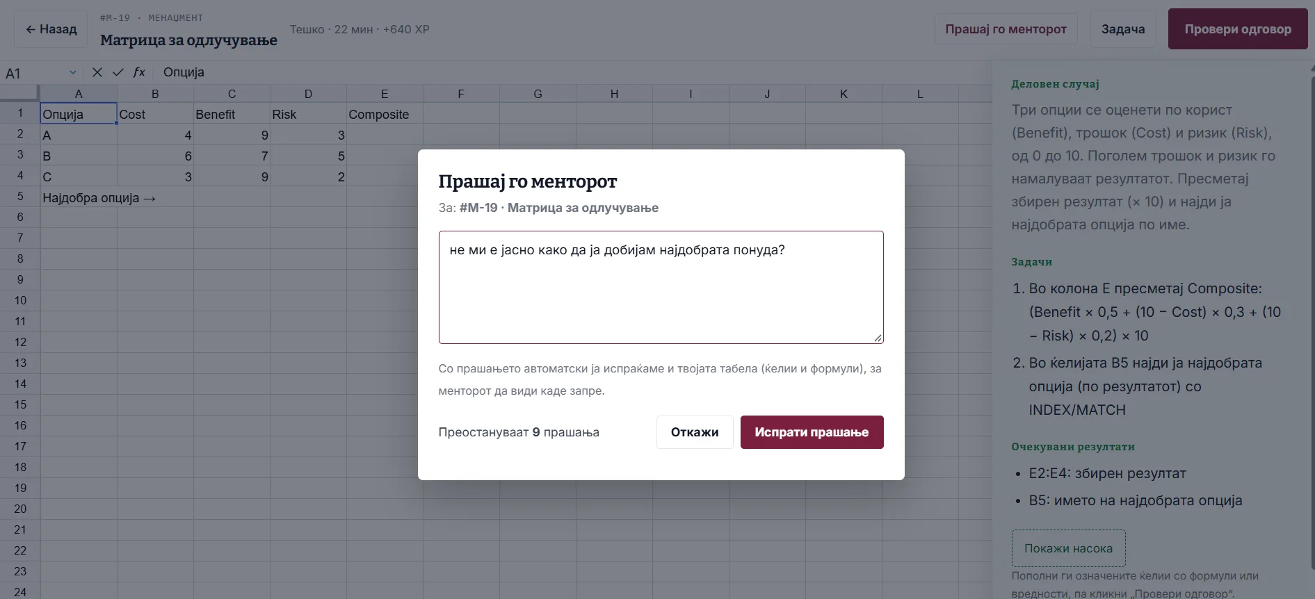Select cell E1 labeled Composite
Screen dimensions: 1315x599
tap(385, 114)
